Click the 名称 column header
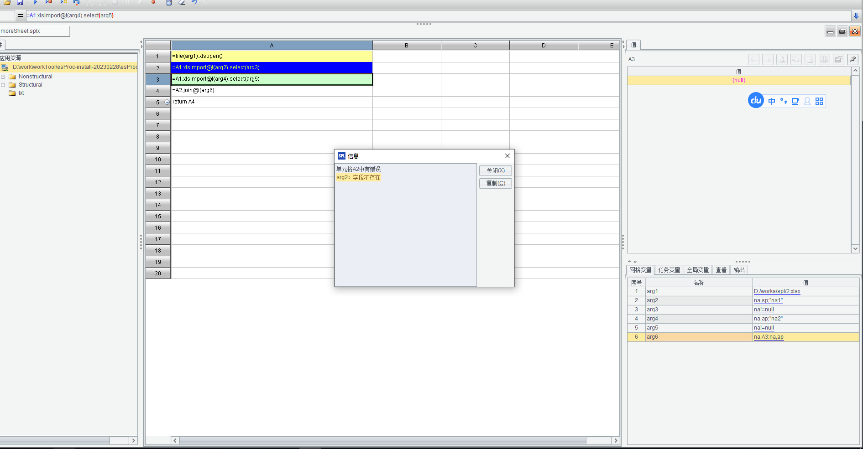The width and height of the screenshot is (863, 449). [x=698, y=283]
